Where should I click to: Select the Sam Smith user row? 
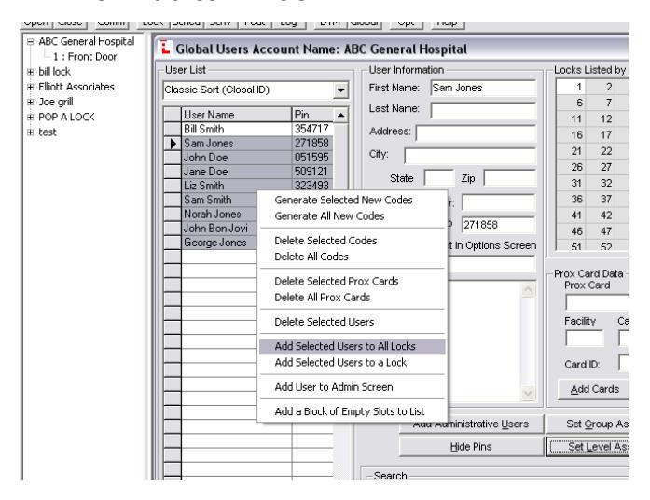coord(219,200)
